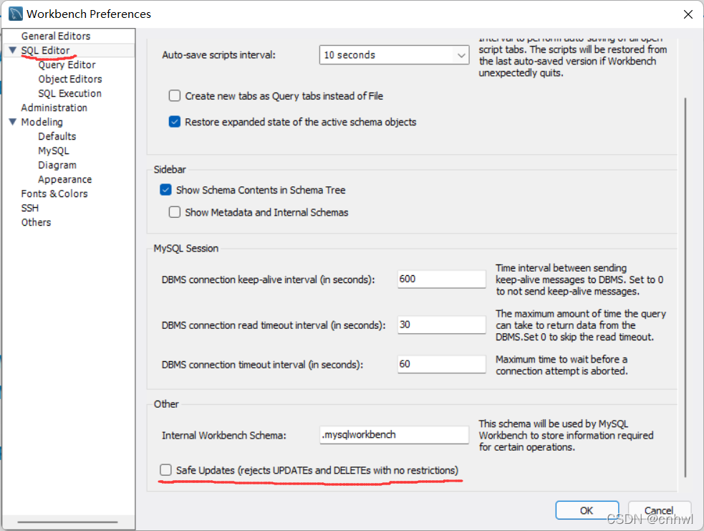Click the Internal Workbench Schema label
The image size is (704, 531).
[x=223, y=435]
